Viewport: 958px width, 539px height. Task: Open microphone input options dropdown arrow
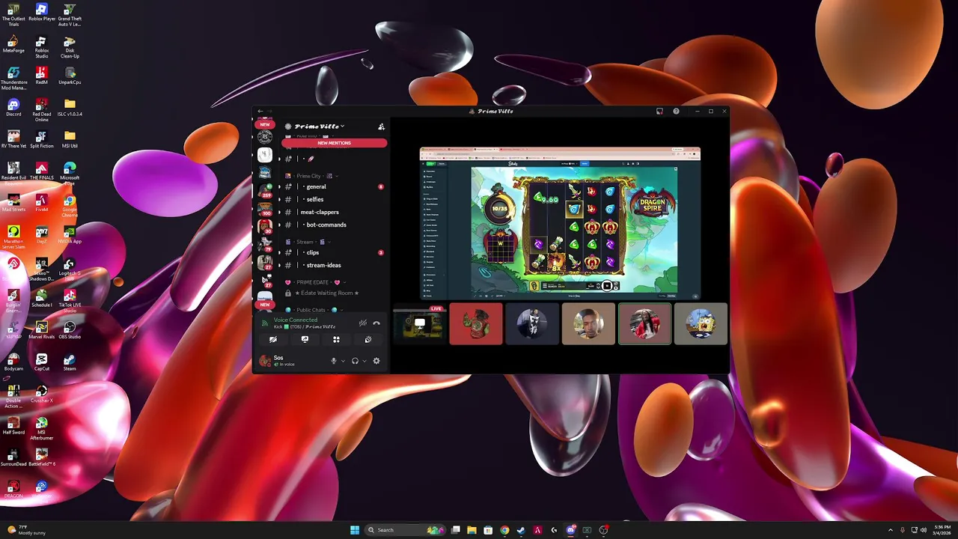(343, 361)
